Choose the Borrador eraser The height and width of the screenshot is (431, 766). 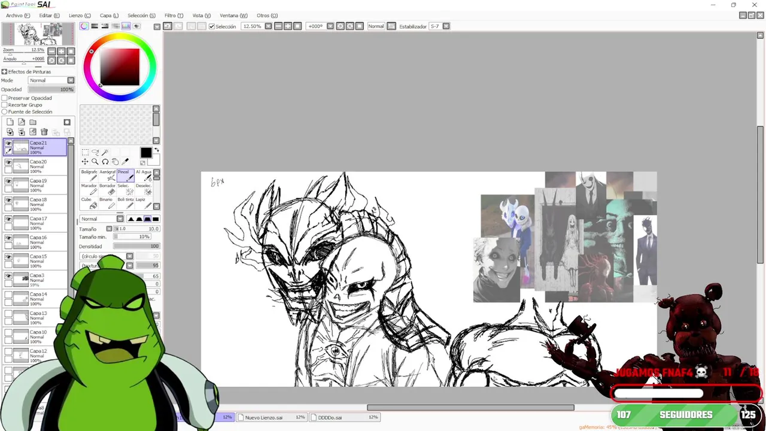click(x=108, y=190)
